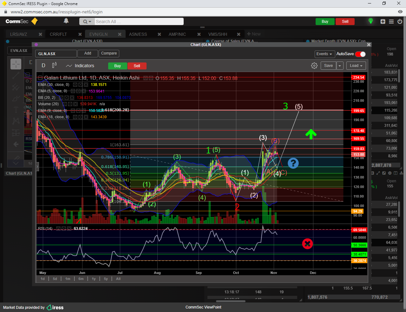This screenshot has width=406, height=312.
Task: Click the Compare button
Action: click(x=109, y=53)
